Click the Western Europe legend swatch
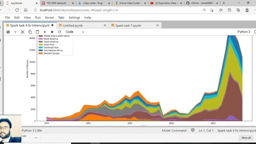Viewport: 256px width, 144px height. [x=41, y=53]
